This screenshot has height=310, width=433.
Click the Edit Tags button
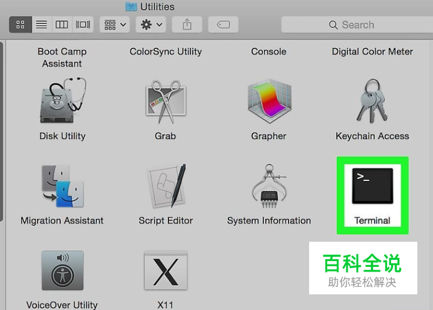(x=223, y=24)
